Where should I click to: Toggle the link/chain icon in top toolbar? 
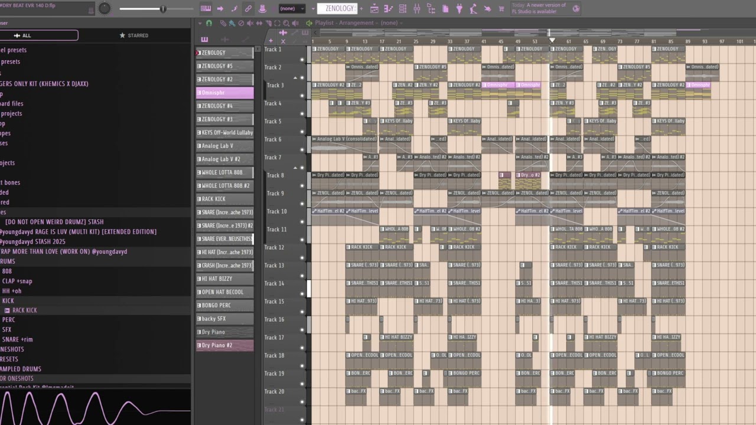pos(248,8)
